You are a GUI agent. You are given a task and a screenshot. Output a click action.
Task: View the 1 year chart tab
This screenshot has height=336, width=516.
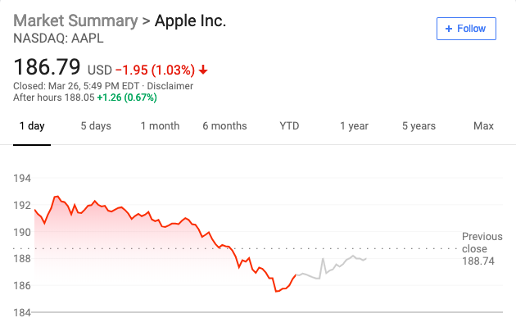pos(354,126)
